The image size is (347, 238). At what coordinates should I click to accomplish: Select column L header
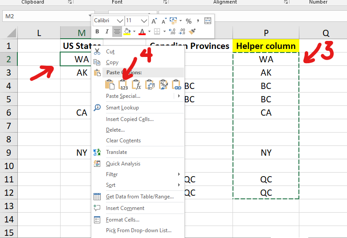pos(39,33)
